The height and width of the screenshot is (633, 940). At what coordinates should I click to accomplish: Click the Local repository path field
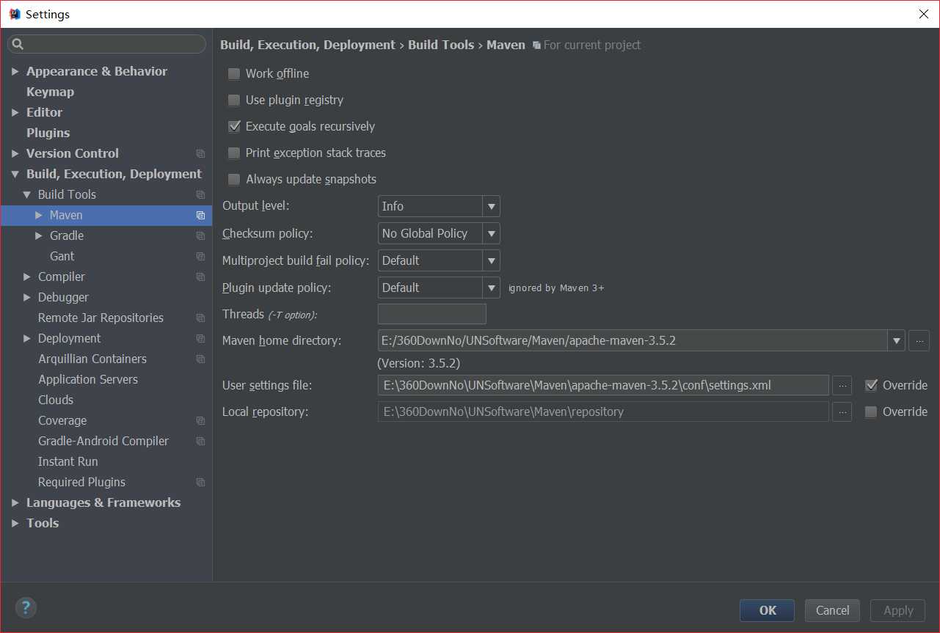point(603,411)
